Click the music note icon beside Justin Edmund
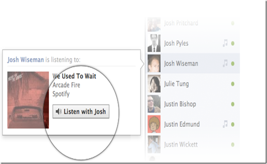The width and height of the screenshot is (267, 164). [225, 124]
